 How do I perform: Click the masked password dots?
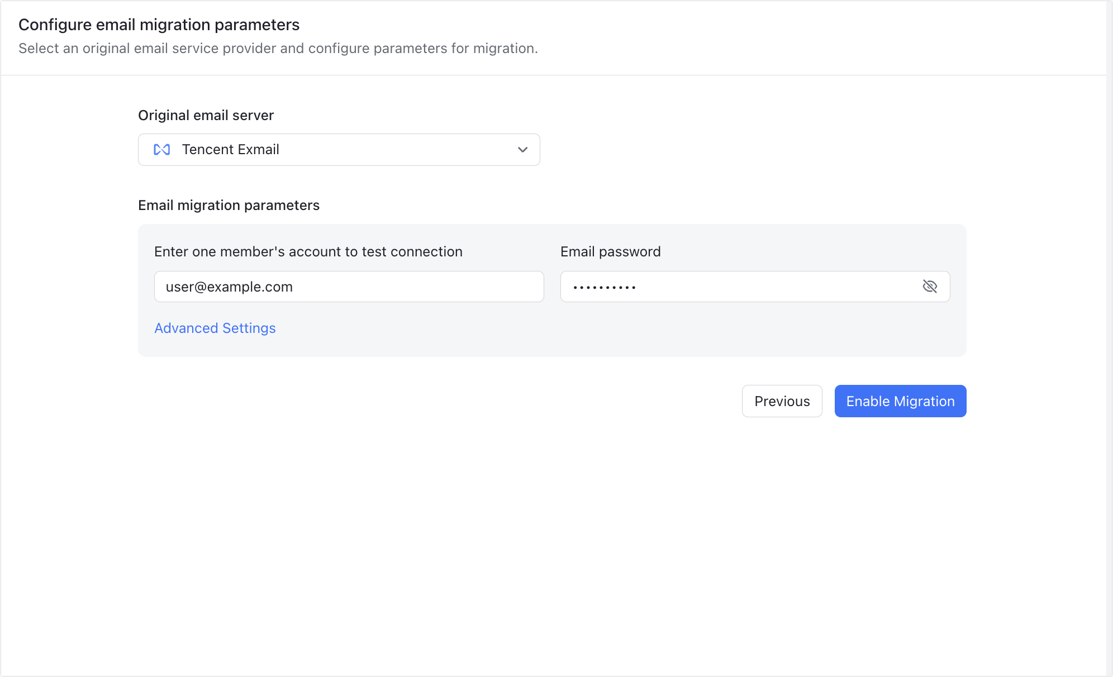tap(605, 288)
